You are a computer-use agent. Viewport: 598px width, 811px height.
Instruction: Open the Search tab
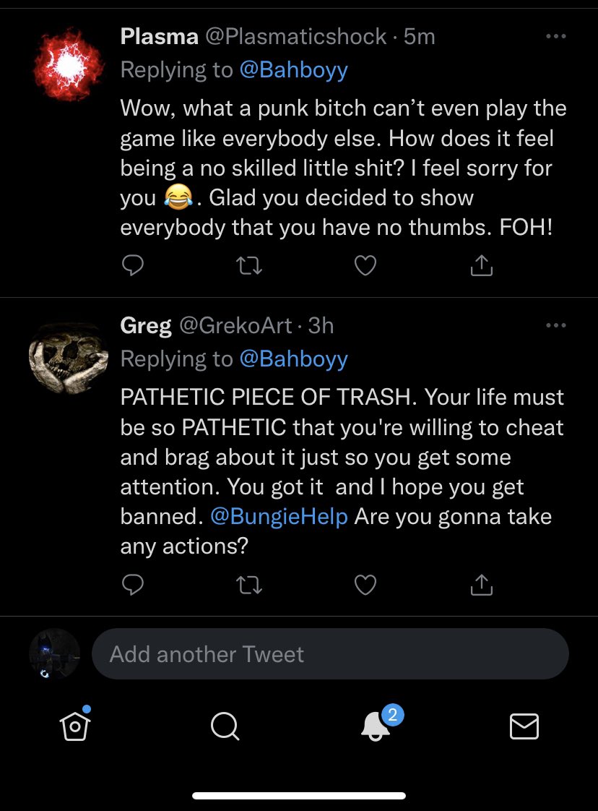(225, 726)
